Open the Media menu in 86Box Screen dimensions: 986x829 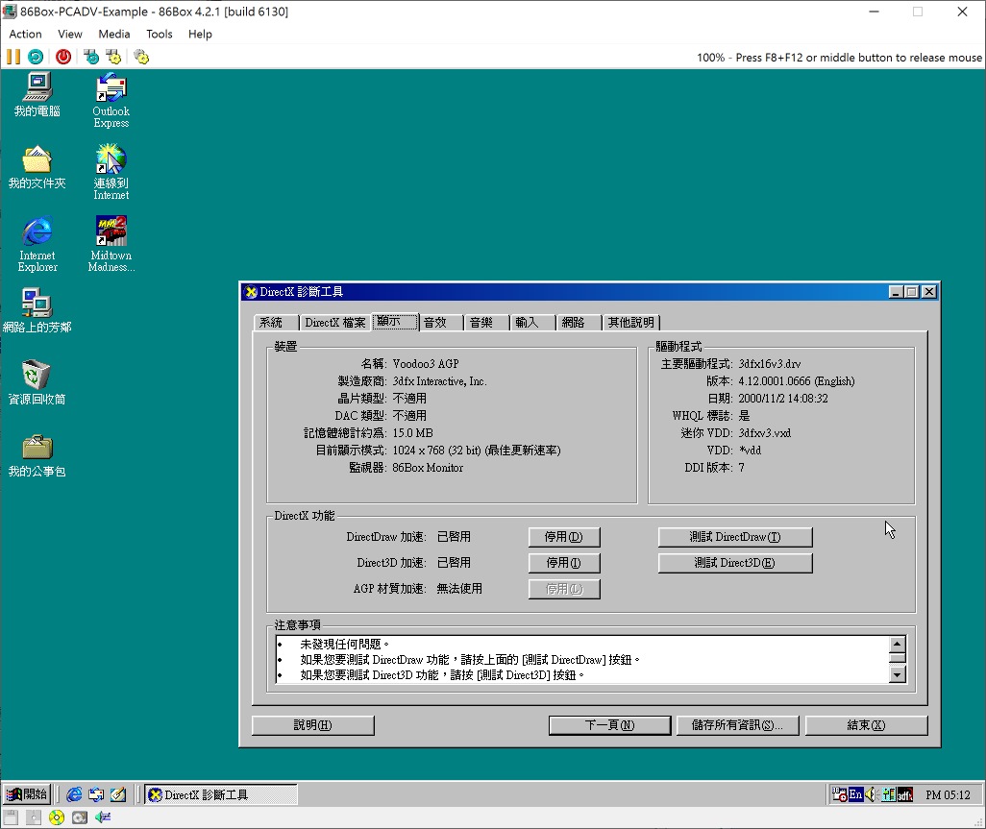click(114, 34)
